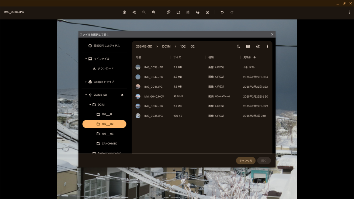Eject the 256MB-SD card
The width and height of the screenshot is (354, 199).
click(122, 95)
